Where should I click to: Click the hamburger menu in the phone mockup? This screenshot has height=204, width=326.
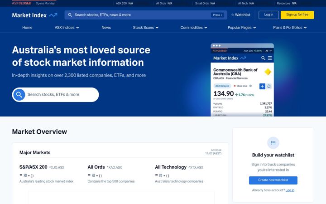coord(270,58)
